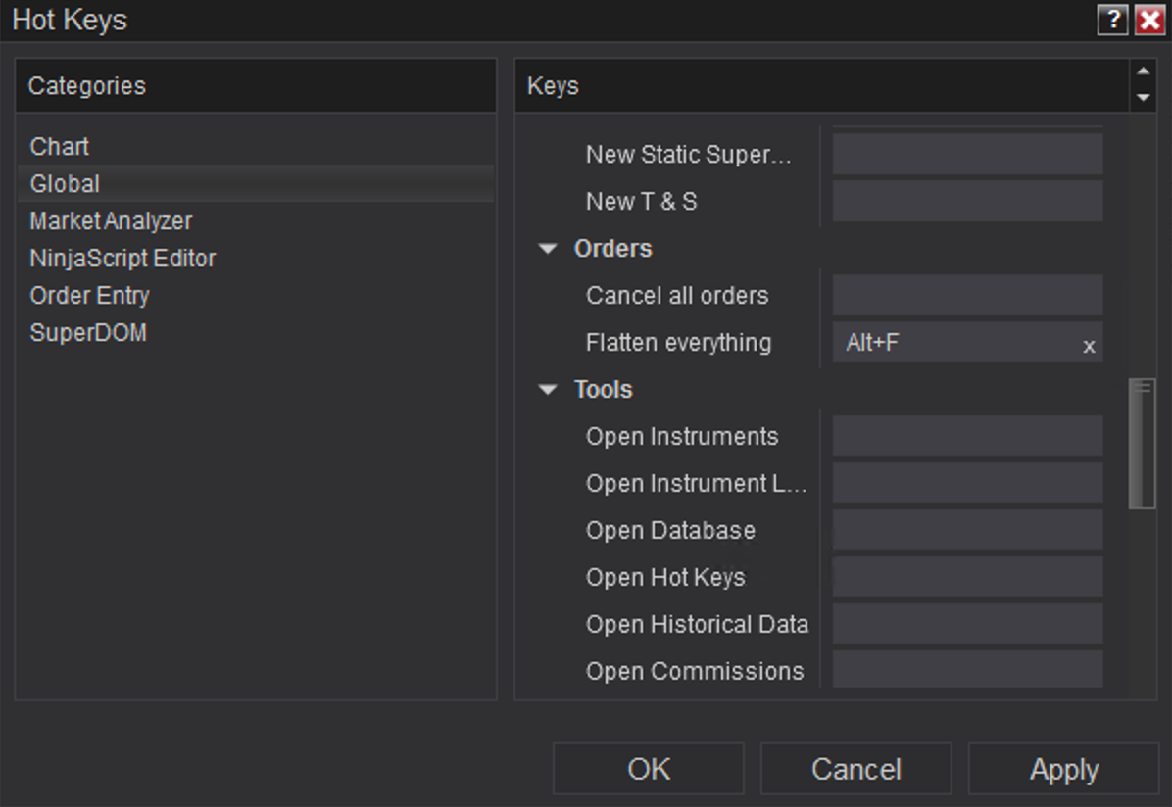Viewport: 1172px width, 807px height.
Task: Click the New Static Super... label
Action: click(x=688, y=154)
